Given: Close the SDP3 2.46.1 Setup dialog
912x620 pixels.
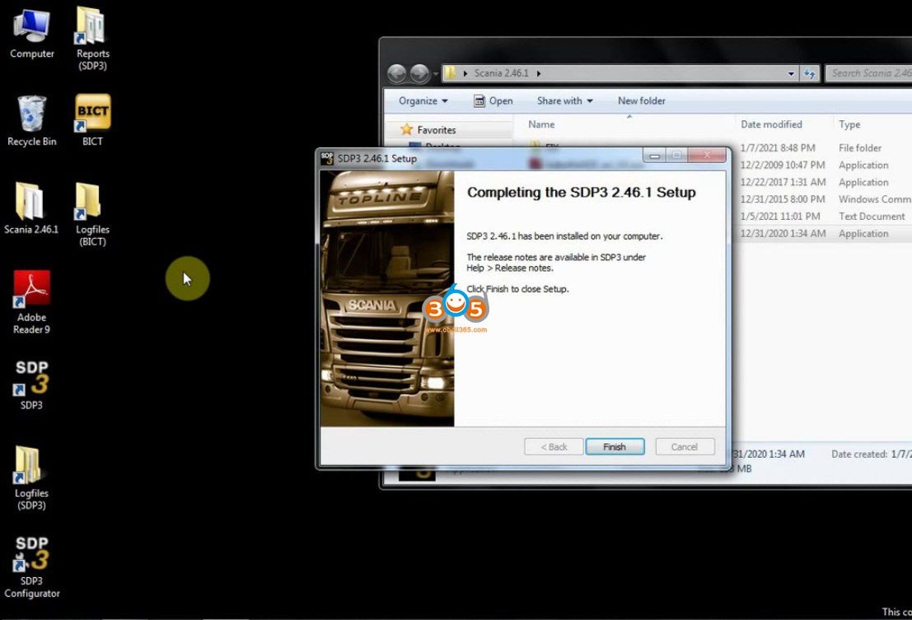Looking at the screenshot, I should pyautogui.click(x=707, y=155).
